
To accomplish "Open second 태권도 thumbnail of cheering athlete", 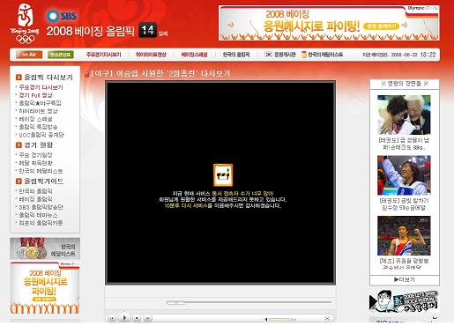I will coord(404,175).
